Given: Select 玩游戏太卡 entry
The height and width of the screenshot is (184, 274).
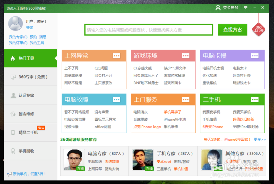Looking at the screenshot, I should point(242,83).
